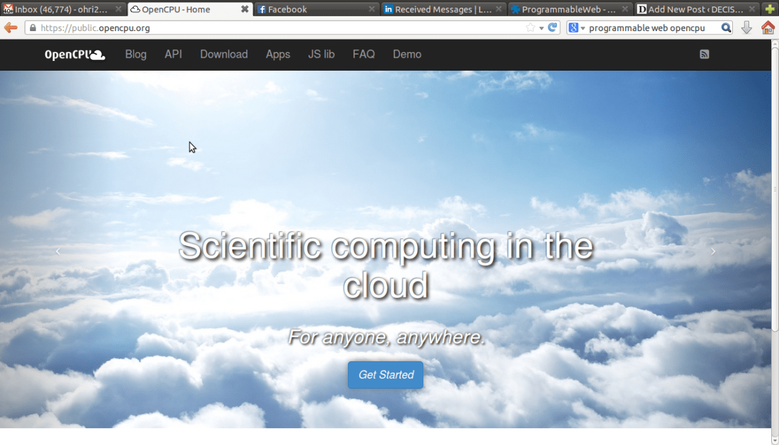Open the Blog section from the navbar
Viewport: 779px width, 445px height.
[135, 54]
